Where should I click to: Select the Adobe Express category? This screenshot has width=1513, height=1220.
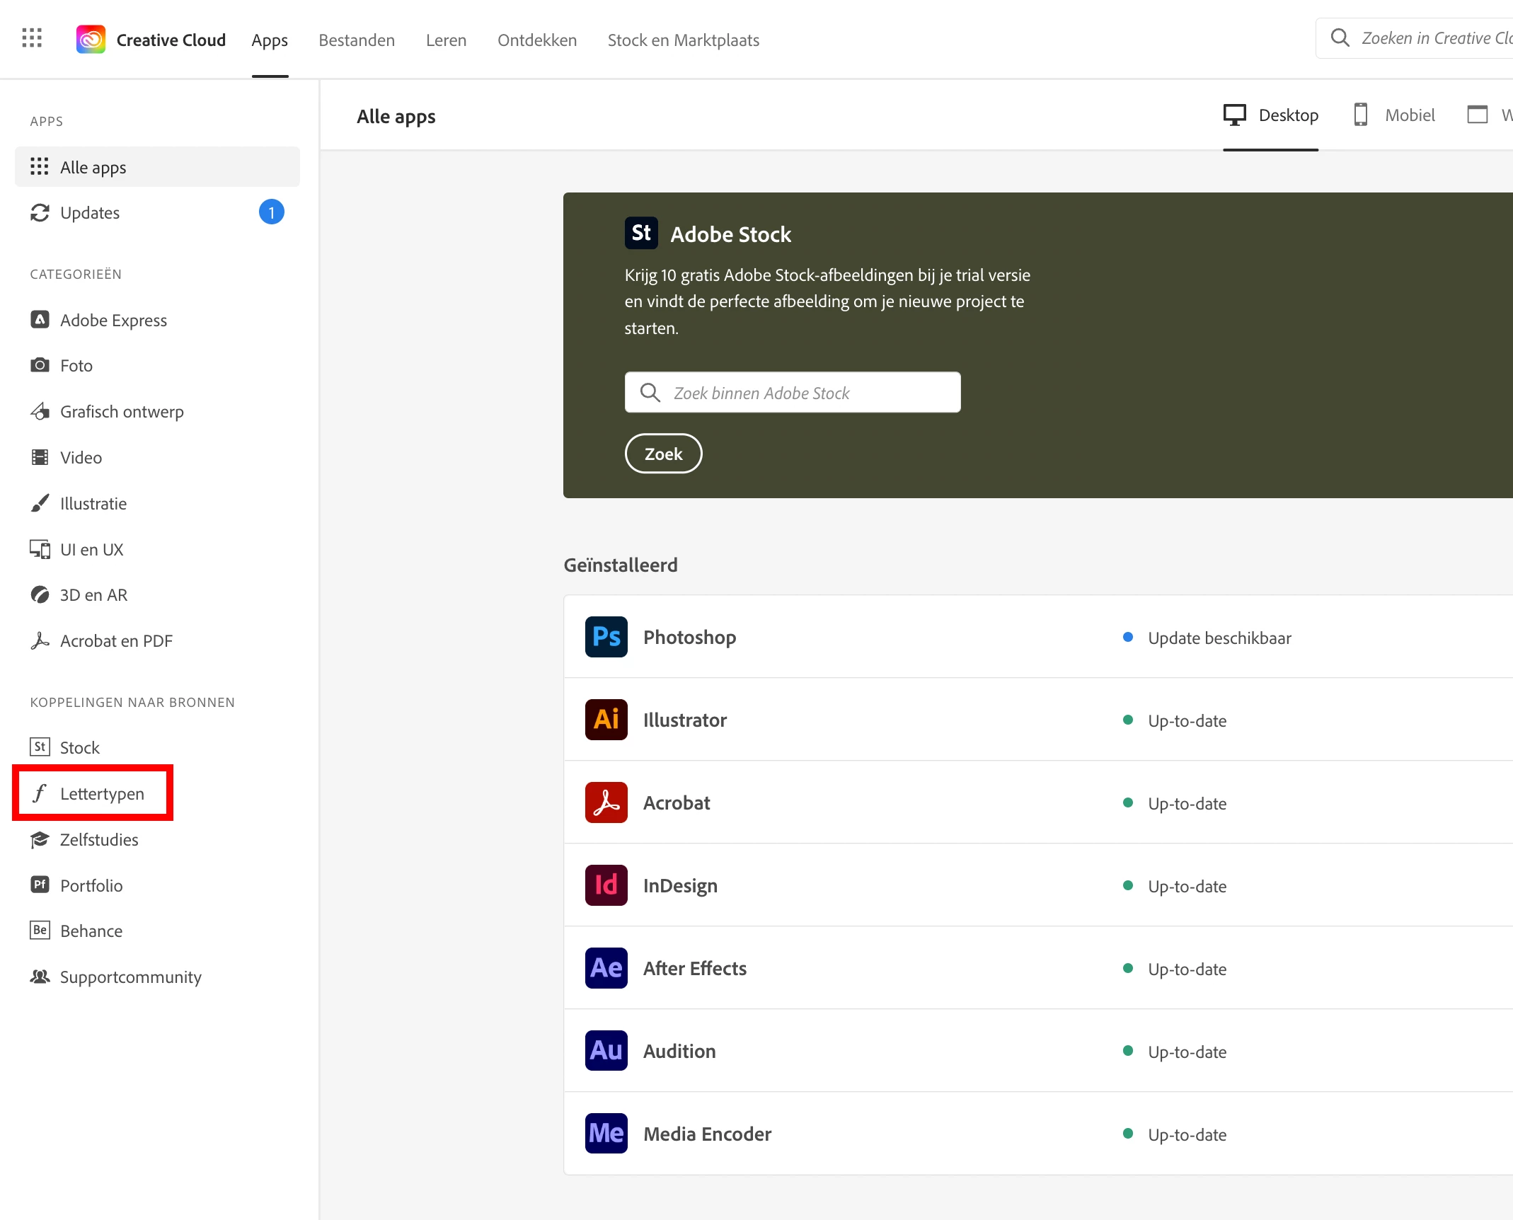coord(113,321)
